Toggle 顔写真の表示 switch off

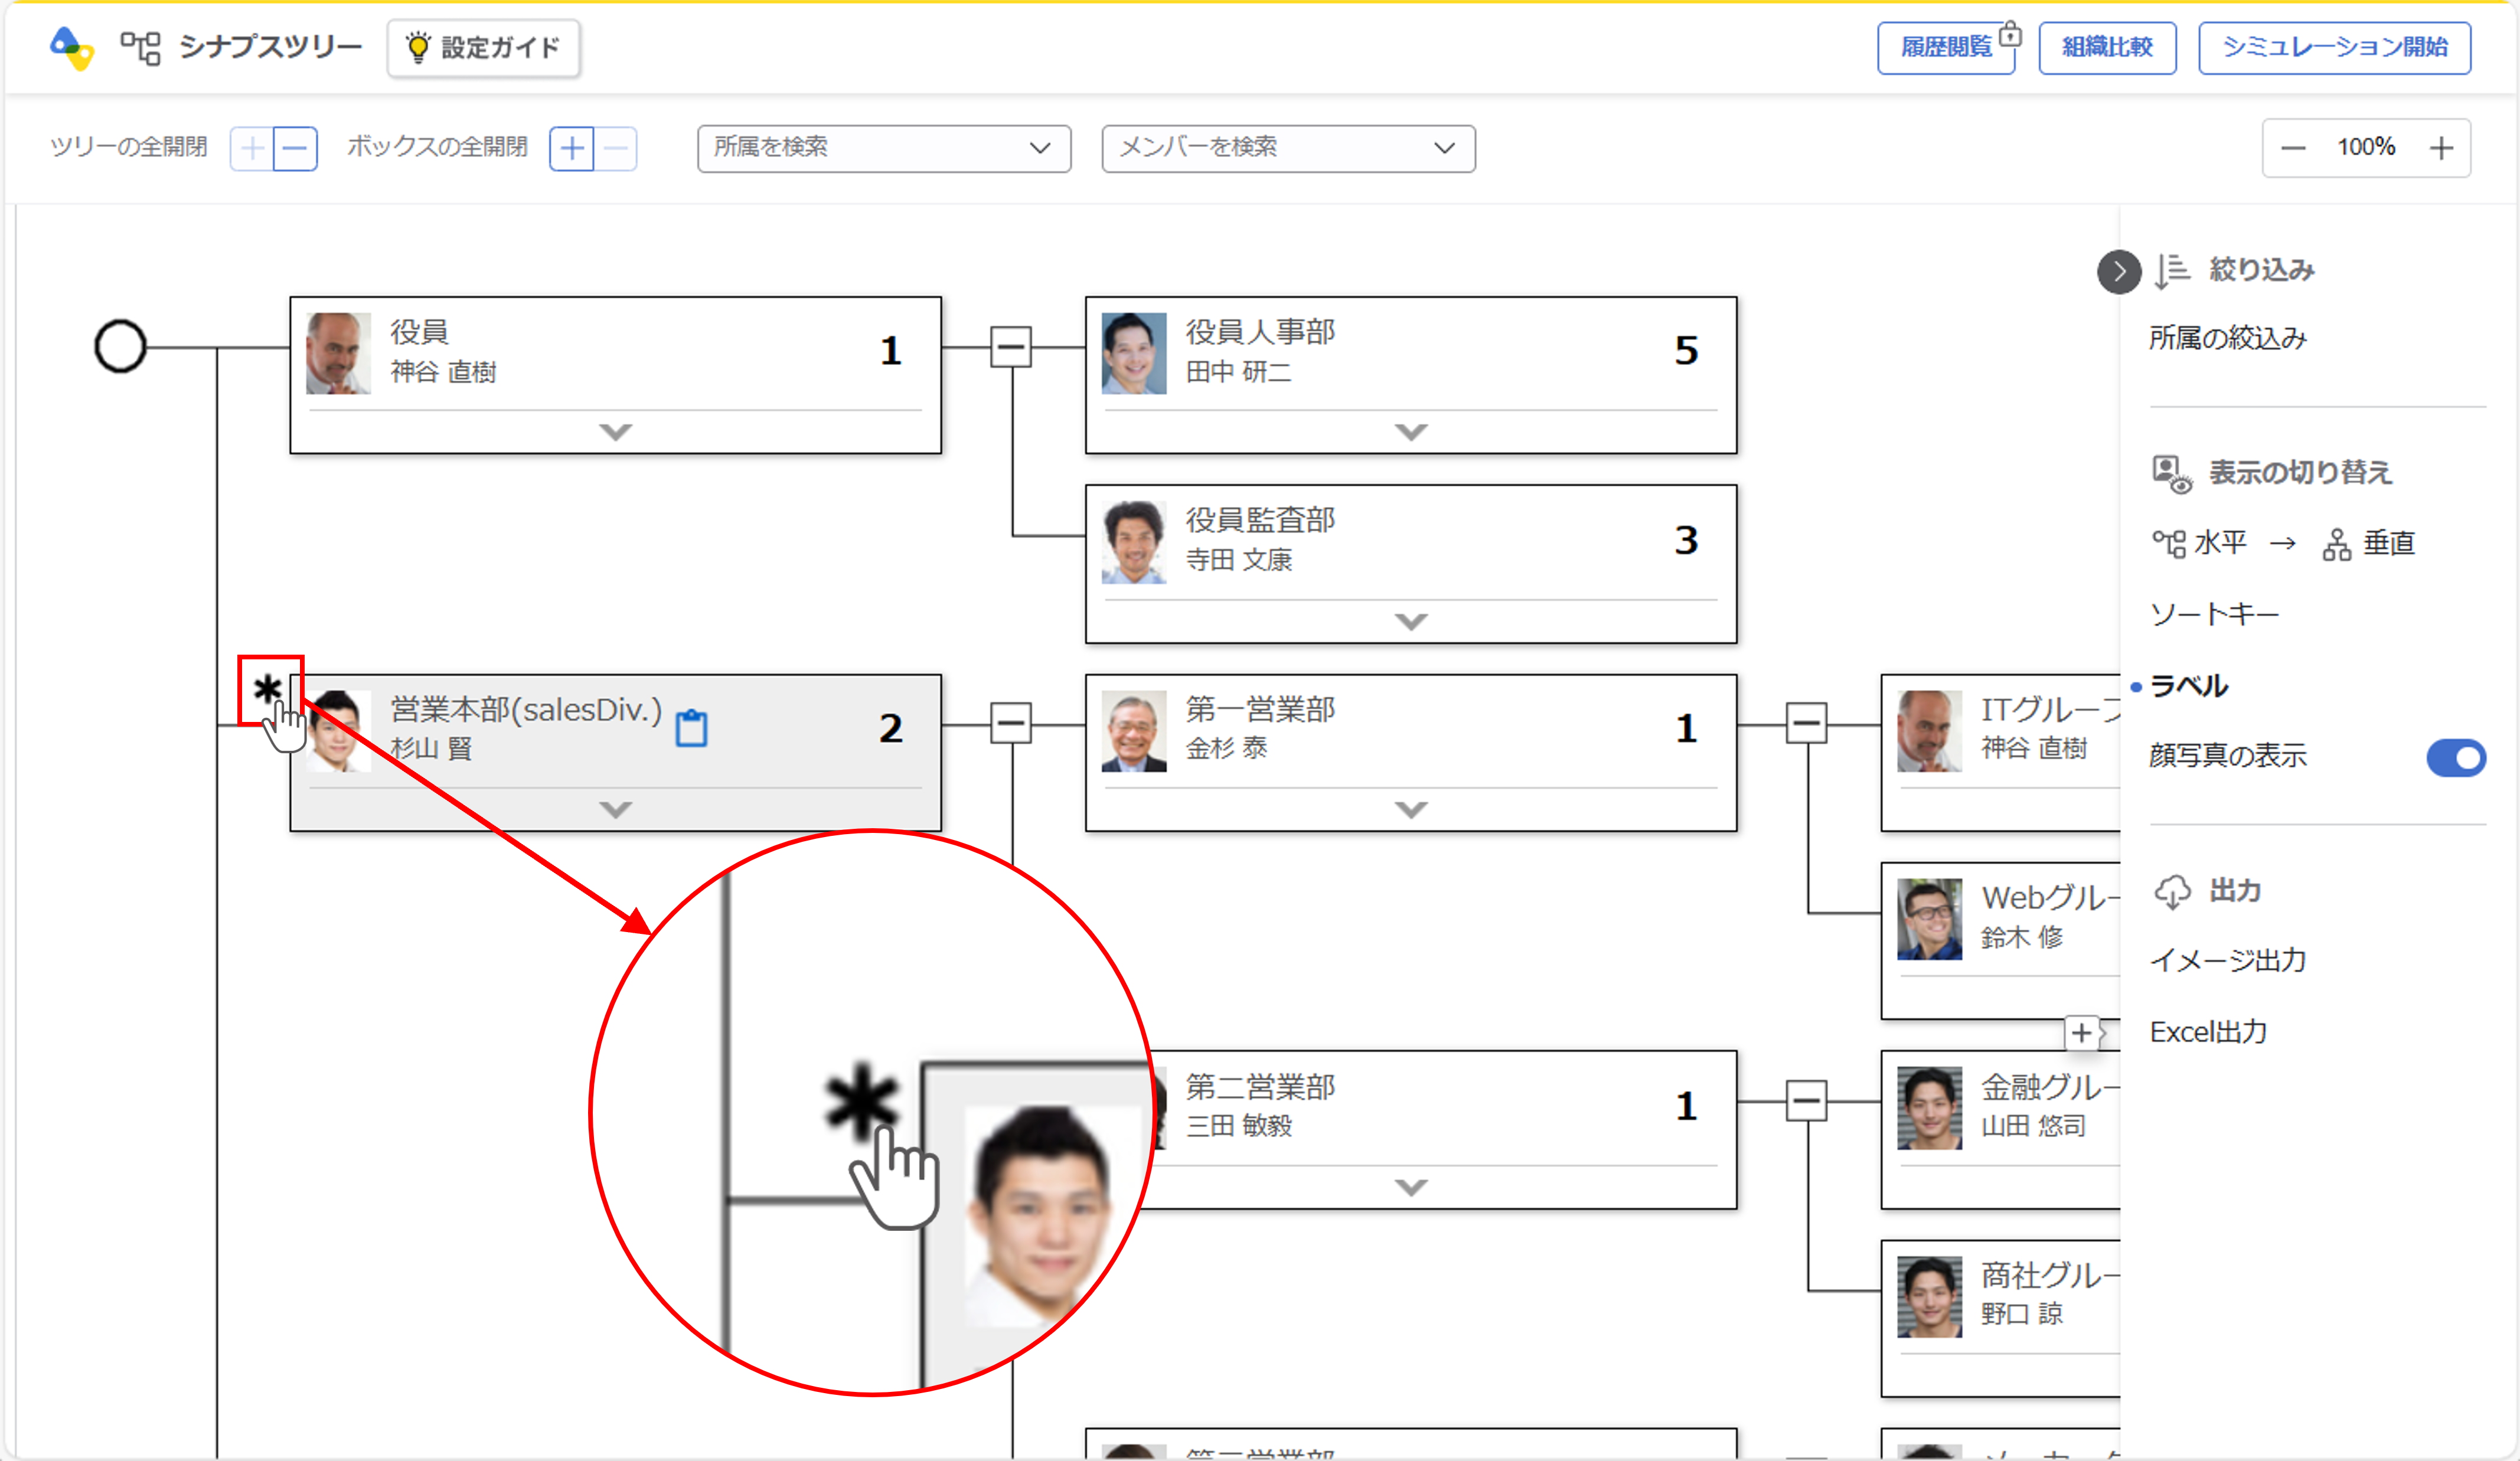pos(2455,757)
